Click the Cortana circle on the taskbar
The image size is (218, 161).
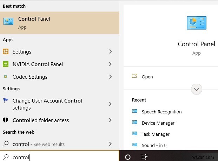pos(128,157)
